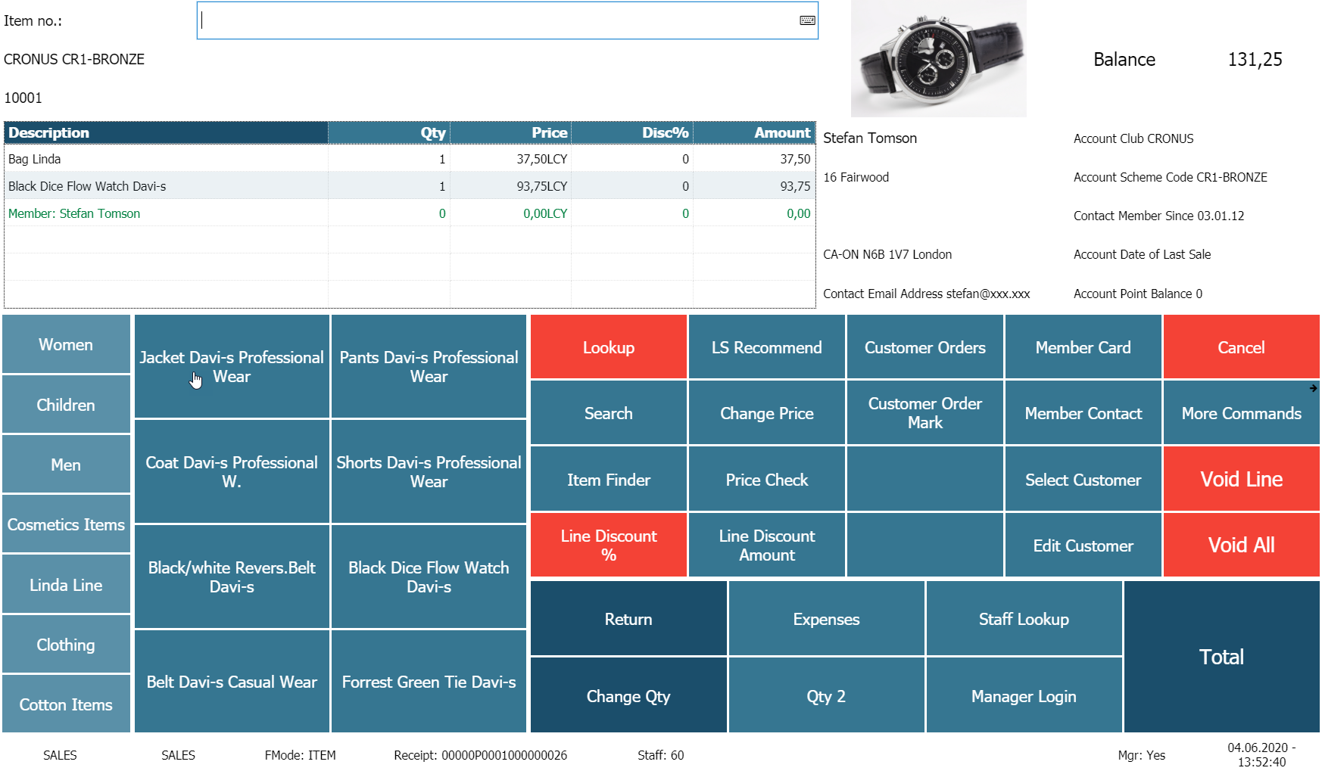The image size is (1322, 774).
Task: Click the Void Line button
Action: coord(1240,479)
